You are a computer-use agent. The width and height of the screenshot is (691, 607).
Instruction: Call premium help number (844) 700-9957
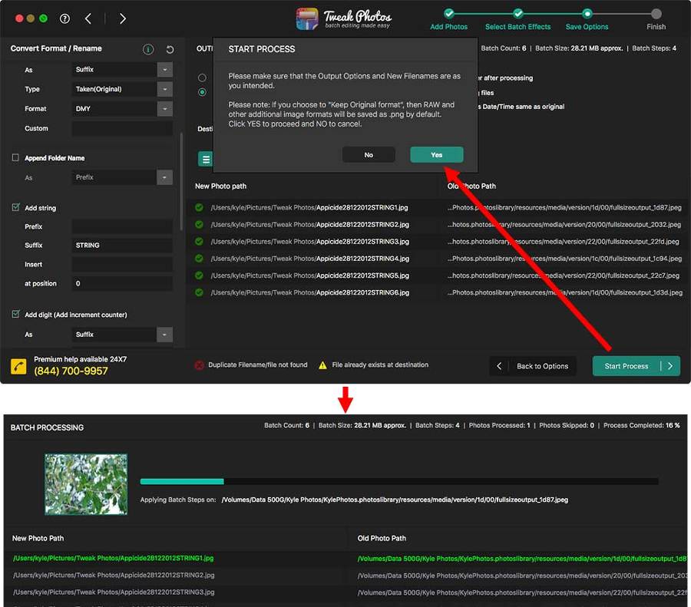click(x=71, y=371)
